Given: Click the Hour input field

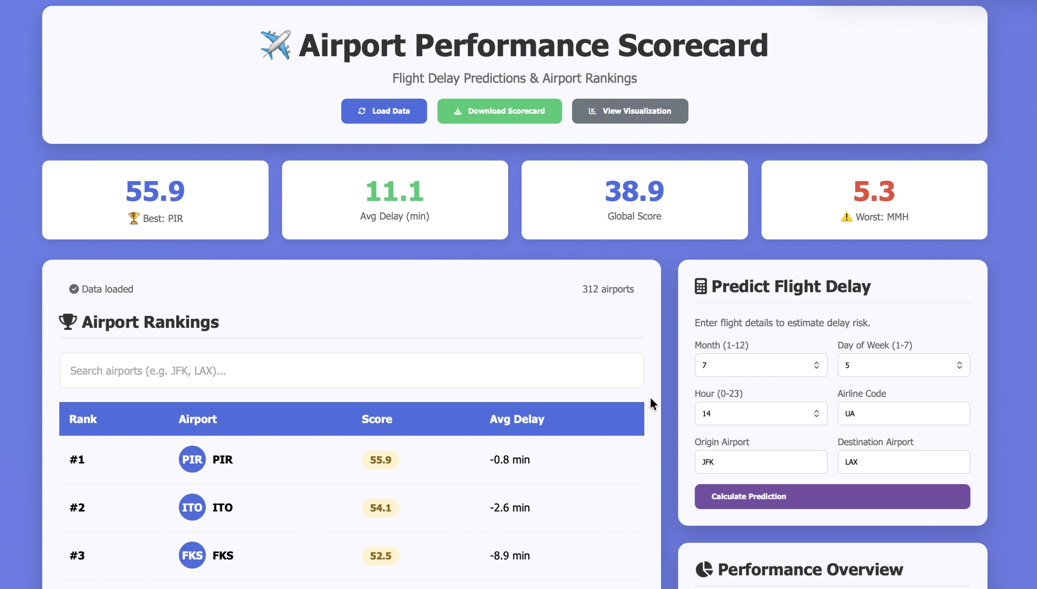Looking at the screenshot, I should point(761,414).
